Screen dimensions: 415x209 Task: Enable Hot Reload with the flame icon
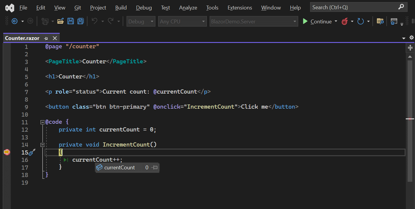[x=344, y=21]
